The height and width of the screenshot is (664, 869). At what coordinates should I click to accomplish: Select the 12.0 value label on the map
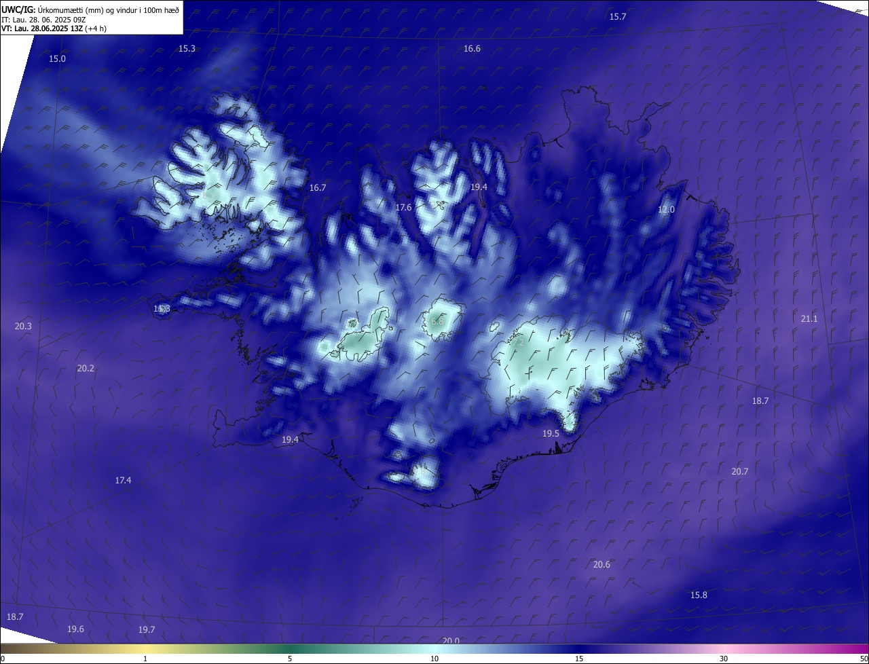click(666, 210)
